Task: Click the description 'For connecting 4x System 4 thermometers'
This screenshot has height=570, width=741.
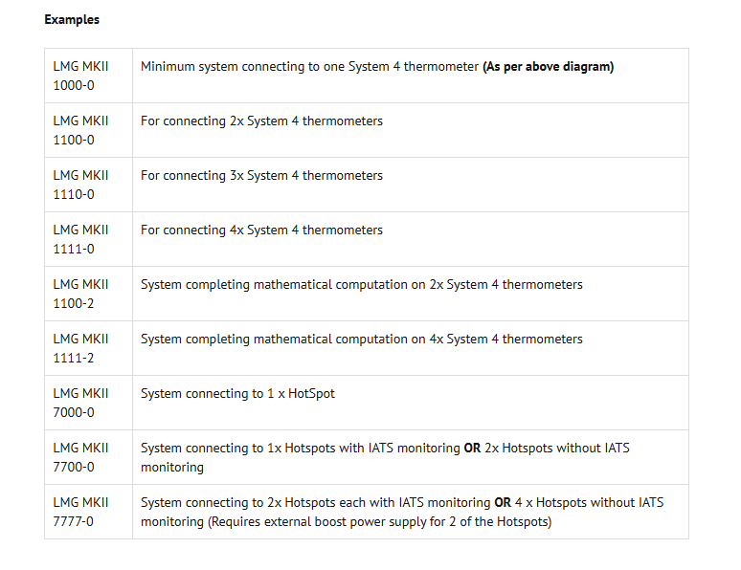Action: point(261,230)
